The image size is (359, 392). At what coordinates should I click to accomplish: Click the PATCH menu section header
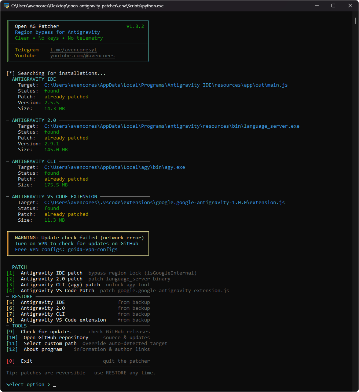pos(19,267)
